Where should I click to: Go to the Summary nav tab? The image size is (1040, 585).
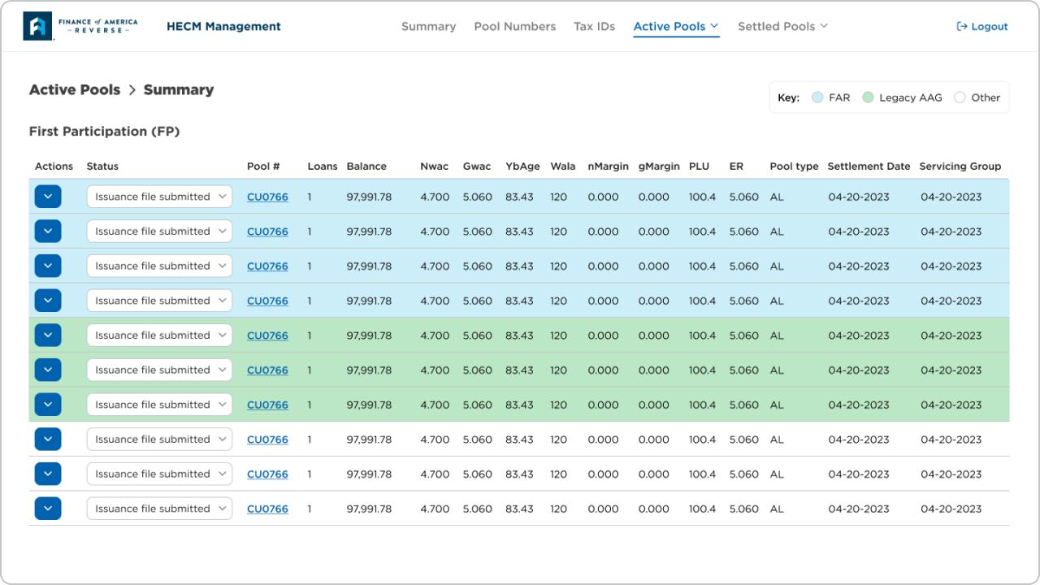coord(428,26)
